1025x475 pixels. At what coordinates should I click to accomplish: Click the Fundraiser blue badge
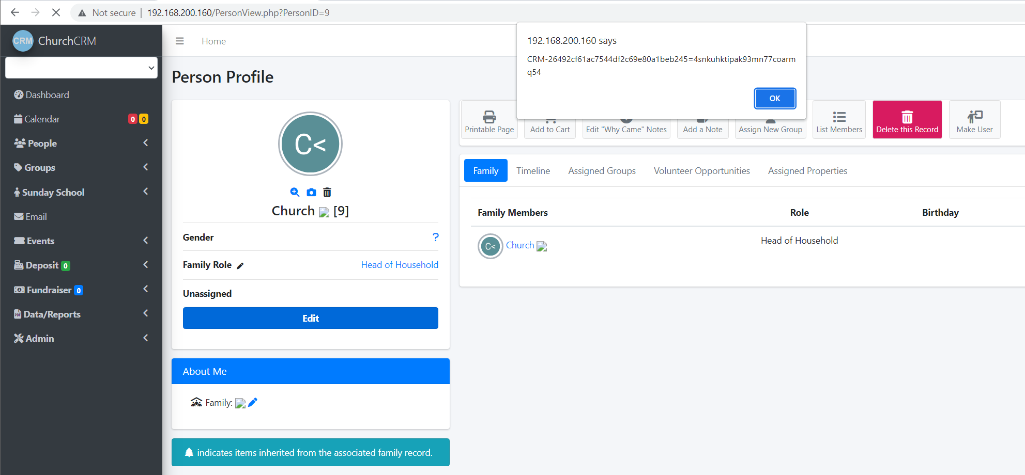pyautogui.click(x=79, y=291)
